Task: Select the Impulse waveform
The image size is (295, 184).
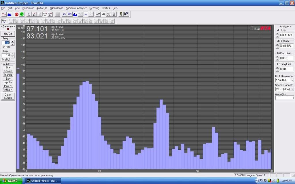Action: click(8, 83)
